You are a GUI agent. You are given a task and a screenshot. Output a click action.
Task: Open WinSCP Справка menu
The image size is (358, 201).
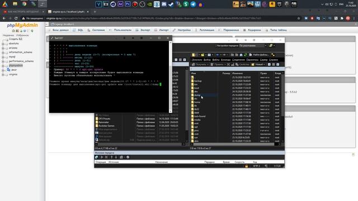click(x=274, y=60)
